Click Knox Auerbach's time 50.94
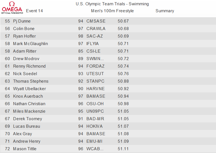The image size is (216, 153). coord(123,96)
